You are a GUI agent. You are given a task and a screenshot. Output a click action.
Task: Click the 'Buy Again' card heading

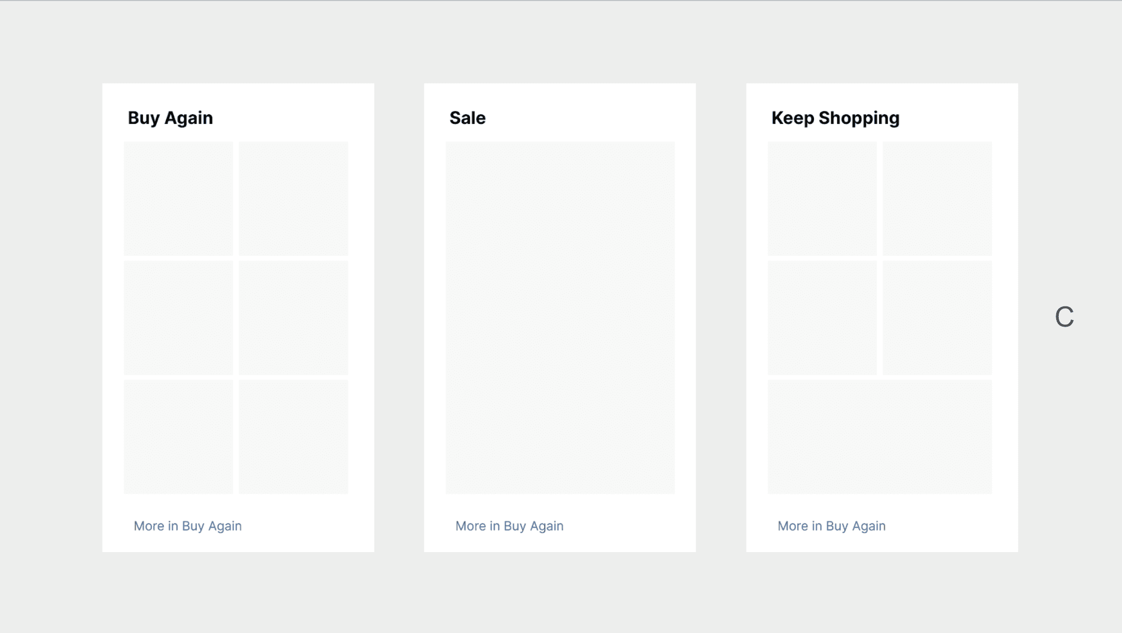pyautogui.click(x=170, y=118)
